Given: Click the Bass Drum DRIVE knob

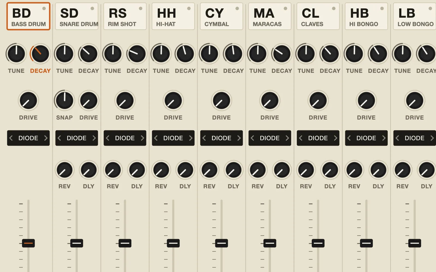Looking at the screenshot, I should (x=28, y=101).
